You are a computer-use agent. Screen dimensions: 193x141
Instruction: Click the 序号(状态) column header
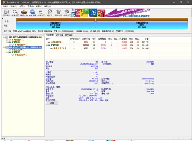pyautogui.click(x=75, y=39)
